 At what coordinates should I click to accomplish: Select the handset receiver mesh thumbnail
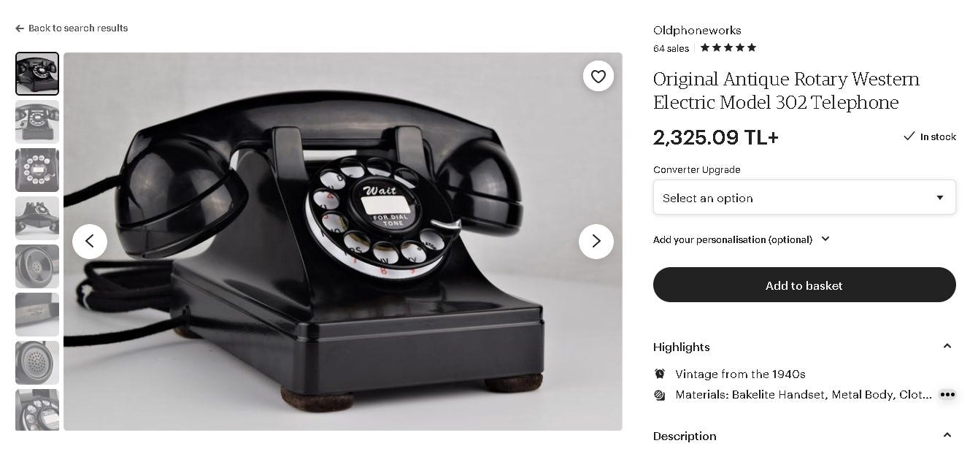click(x=37, y=363)
